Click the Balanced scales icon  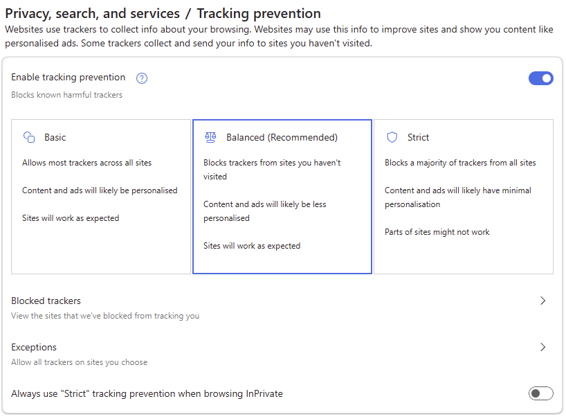pos(210,137)
